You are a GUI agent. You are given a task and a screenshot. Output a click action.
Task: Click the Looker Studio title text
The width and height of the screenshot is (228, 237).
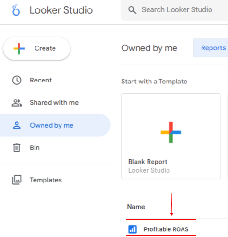click(x=61, y=10)
